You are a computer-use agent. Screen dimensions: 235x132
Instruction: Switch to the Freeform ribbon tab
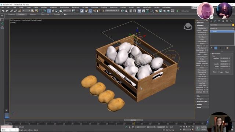[21, 14]
